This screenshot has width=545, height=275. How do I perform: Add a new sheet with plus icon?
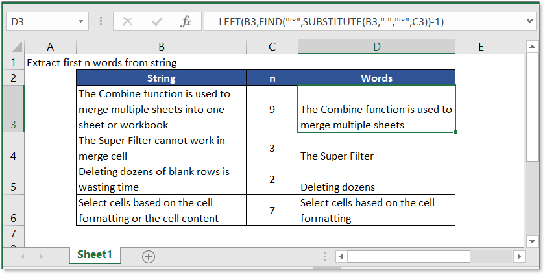coord(149,256)
